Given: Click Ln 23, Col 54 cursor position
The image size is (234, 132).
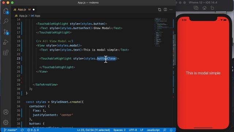Looking at the screenshot, I should pyautogui.click(x=94, y=130).
